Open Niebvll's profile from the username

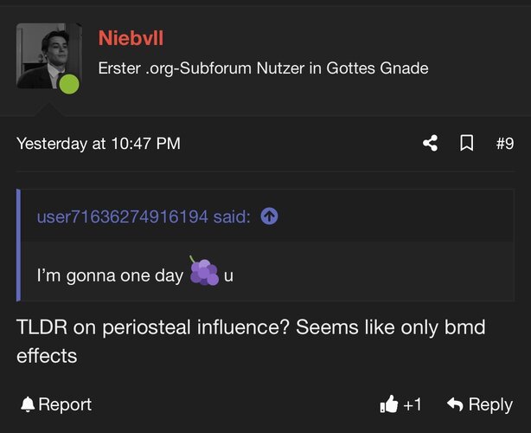tap(131, 38)
